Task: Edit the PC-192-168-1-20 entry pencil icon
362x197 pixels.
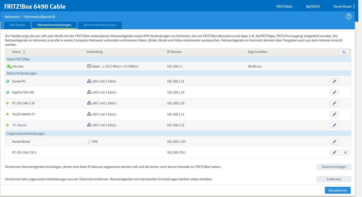Action: [334, 103]
